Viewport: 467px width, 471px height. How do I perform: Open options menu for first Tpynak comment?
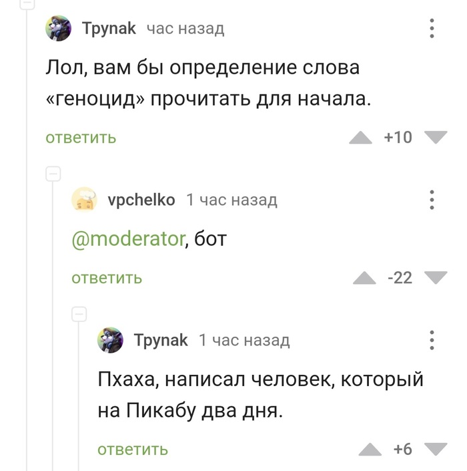432,29
